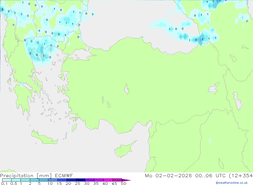This screenshot has height=185, width=253.
Task: Click the "00..06 UTC" time range text
Action: coord(210,175)
